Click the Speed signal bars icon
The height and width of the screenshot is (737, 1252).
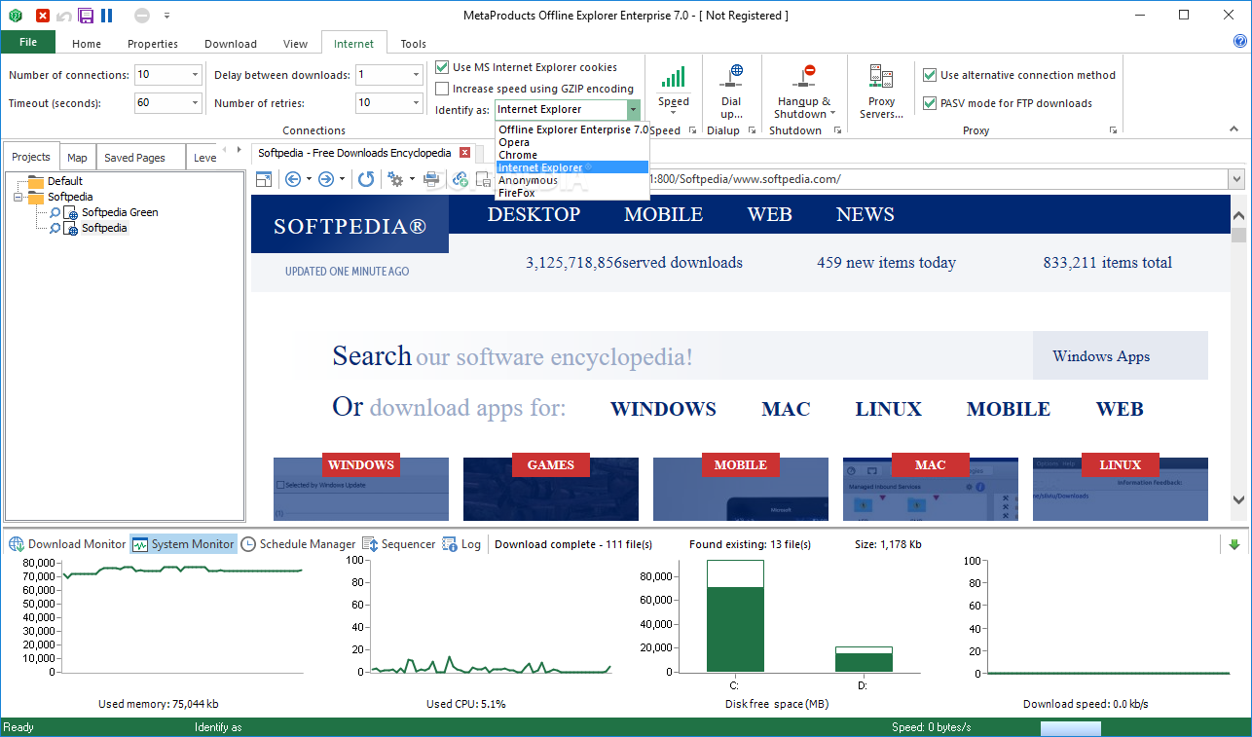pyautogui.click(x=673, y=78)
